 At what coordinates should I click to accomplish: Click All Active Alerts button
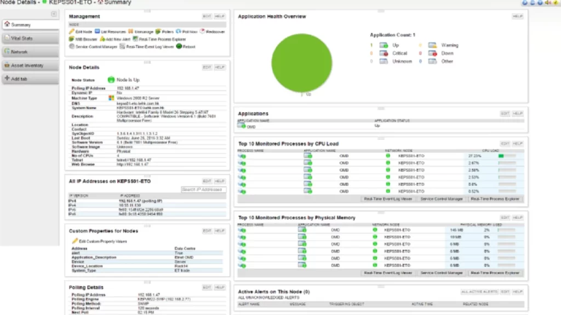(479, 292)
